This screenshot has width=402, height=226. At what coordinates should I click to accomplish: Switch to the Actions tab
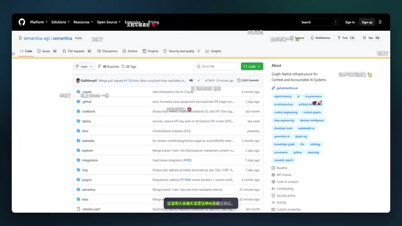[130, 51]
